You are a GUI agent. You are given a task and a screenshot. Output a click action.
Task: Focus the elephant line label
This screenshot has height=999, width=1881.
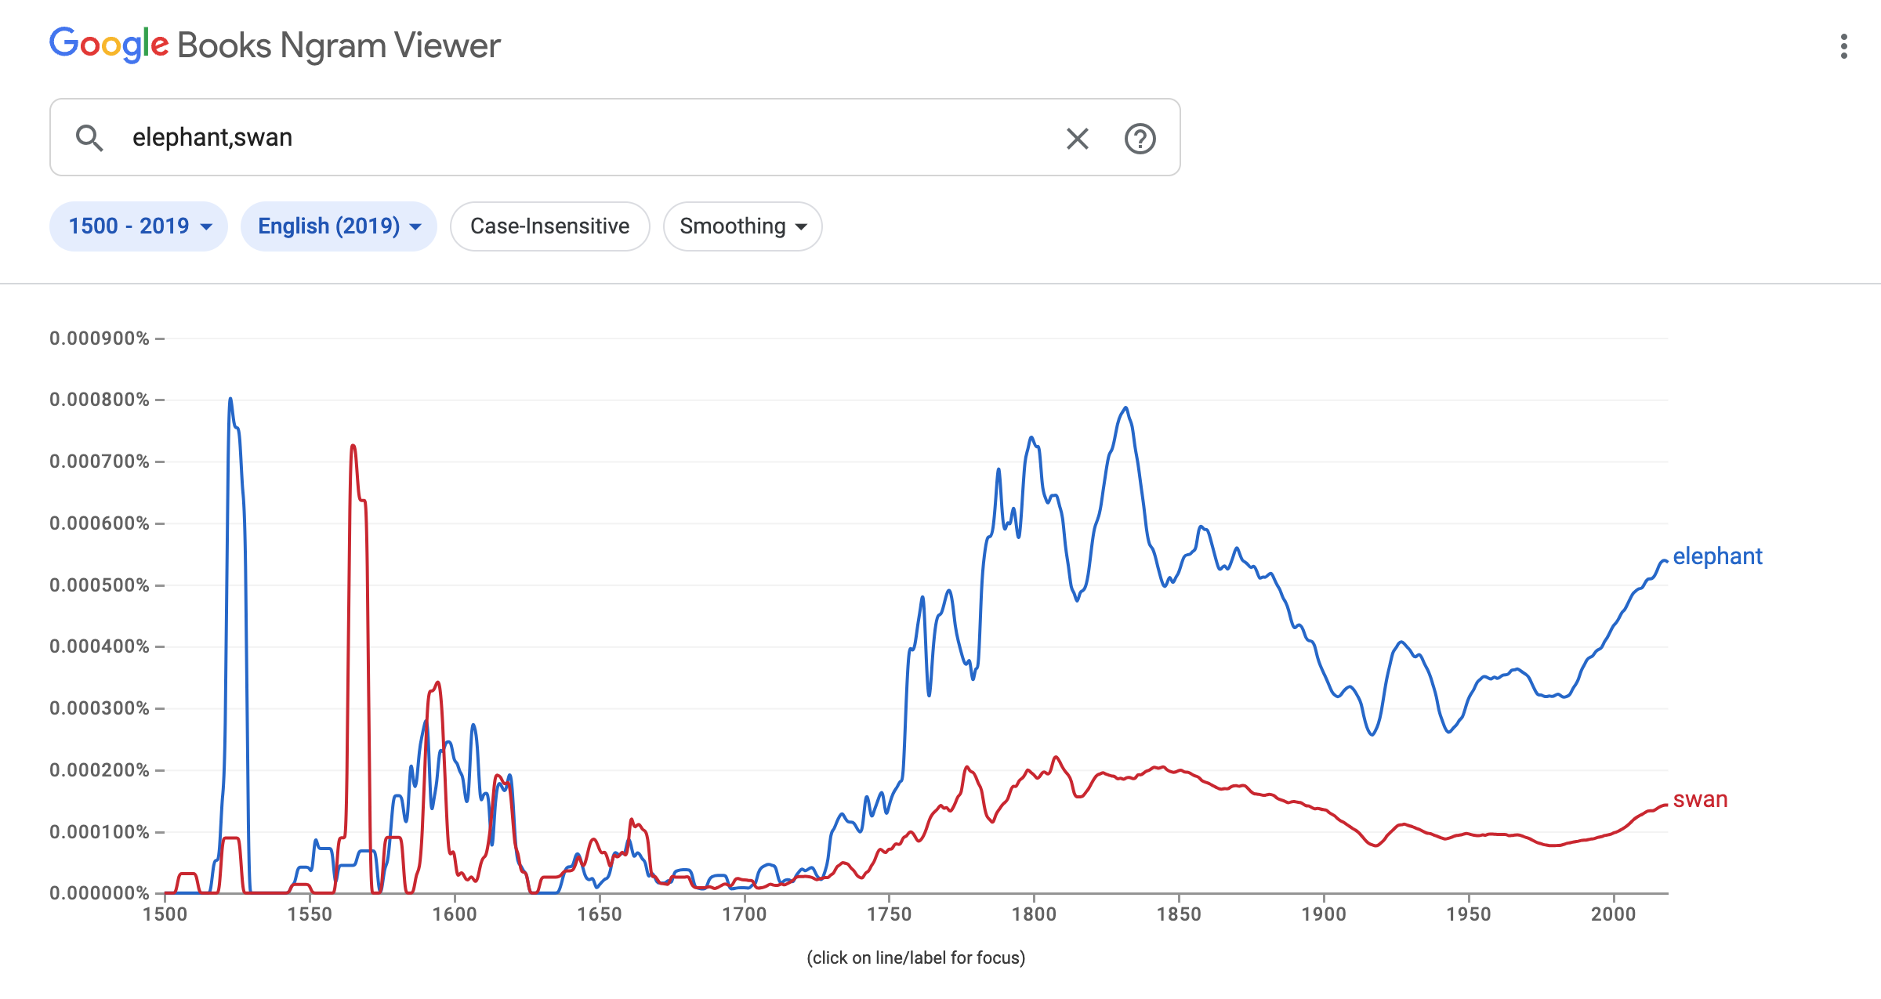coord(1716,556)
